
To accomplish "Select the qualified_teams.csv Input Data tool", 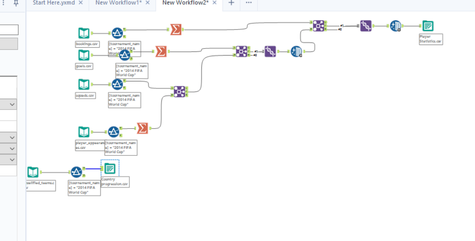I will pos(33,172).
